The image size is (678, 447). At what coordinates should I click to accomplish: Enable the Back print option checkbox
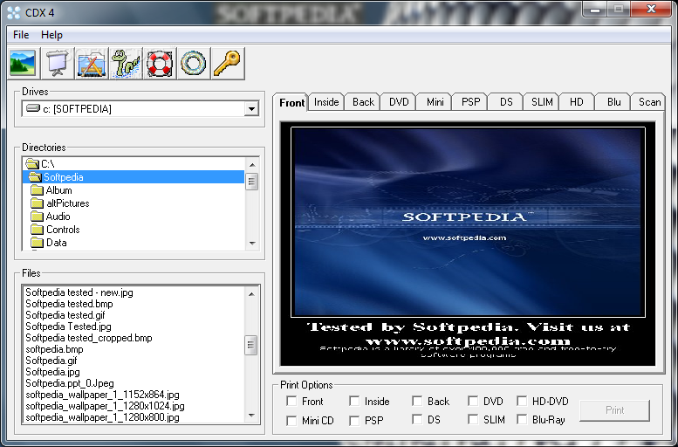click(x=417, y=401)
